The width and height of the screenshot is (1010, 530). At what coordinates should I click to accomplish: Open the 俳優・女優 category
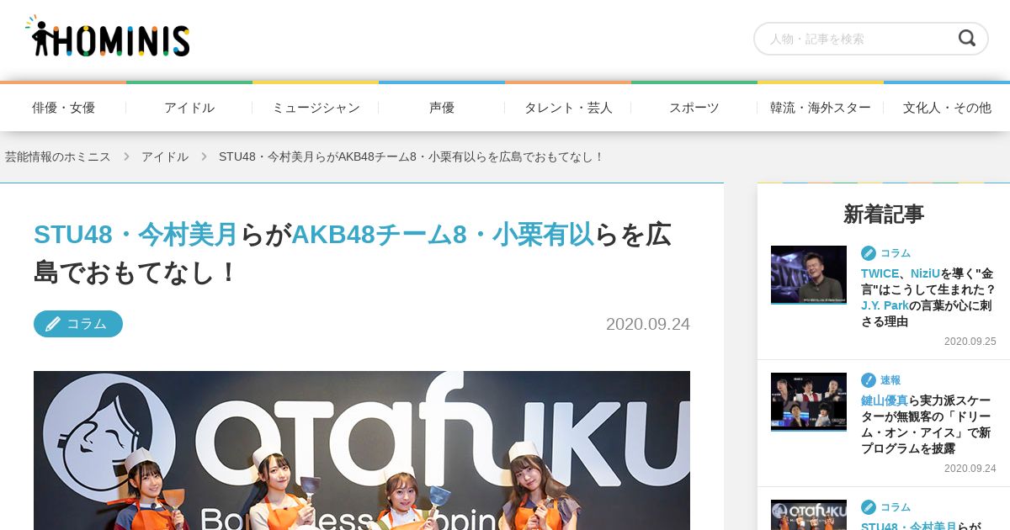pyautogui.click(x=63, y=108)
